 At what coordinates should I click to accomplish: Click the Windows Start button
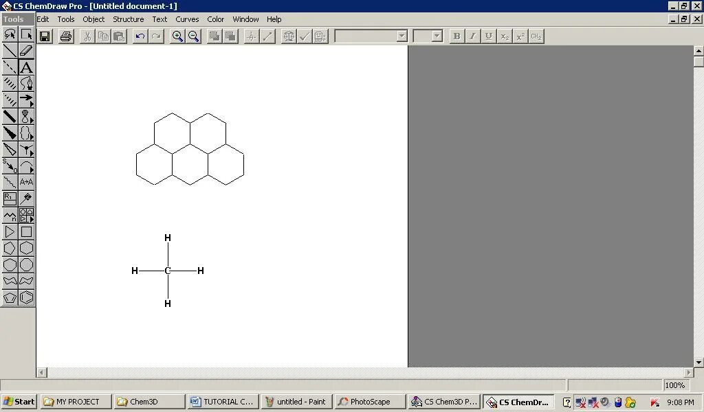19,402
